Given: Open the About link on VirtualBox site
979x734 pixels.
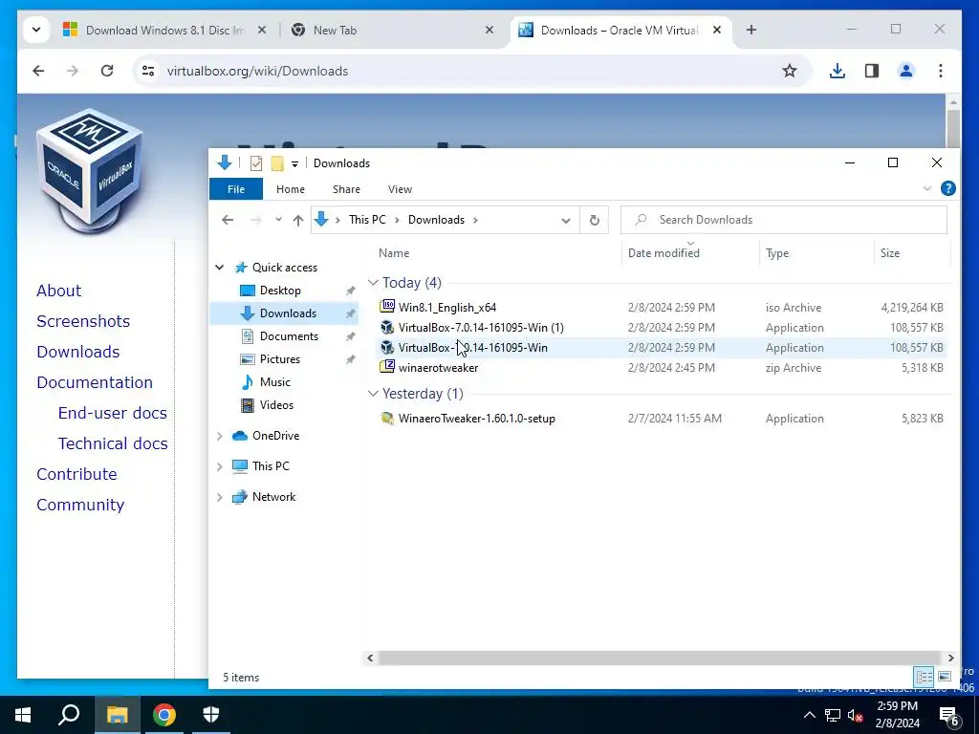Looking at the screenshot, I should click(58, 291).
